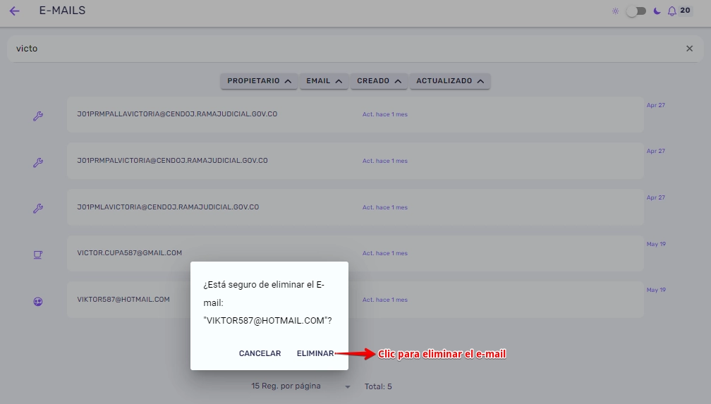This screenshot has height=404, width=711.
Task: Clear the search with the X icon
Action: [689, 48]
